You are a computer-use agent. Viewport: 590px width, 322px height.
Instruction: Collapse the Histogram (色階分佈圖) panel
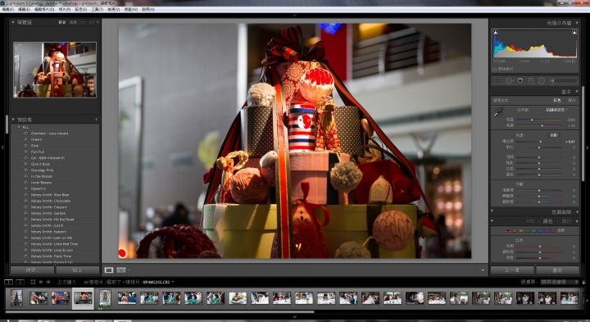(x=577, y=23)
